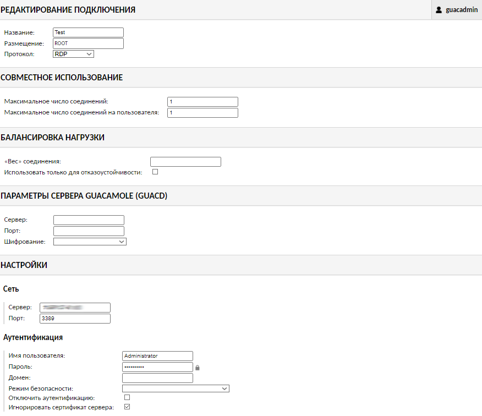The image size is (482, 416).
Task: Click the guacd Порт field
Action: 89,231
